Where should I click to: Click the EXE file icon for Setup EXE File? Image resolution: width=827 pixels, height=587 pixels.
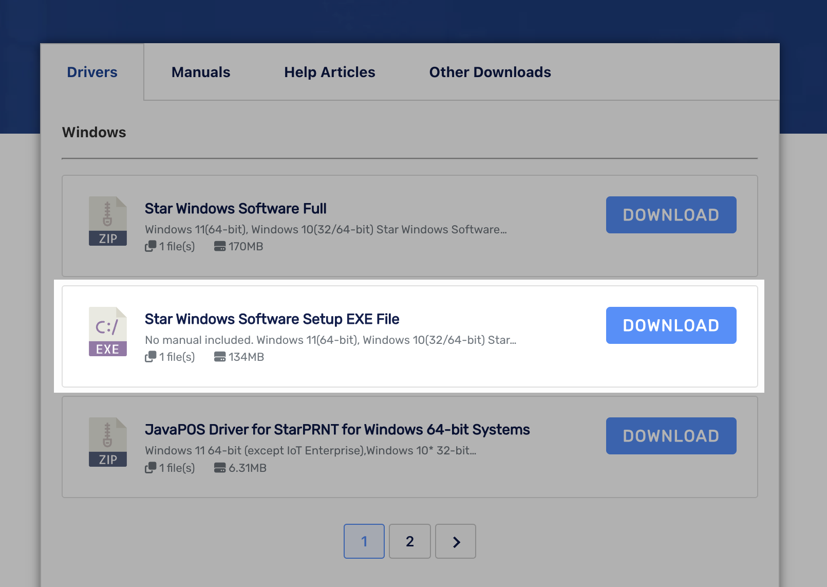click(x=107, y=332)
